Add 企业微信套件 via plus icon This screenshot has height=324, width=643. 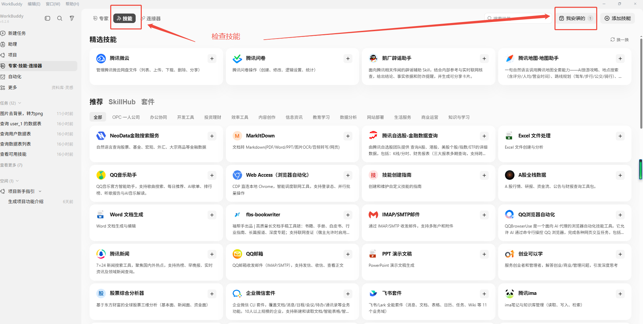tap(348, 294)
